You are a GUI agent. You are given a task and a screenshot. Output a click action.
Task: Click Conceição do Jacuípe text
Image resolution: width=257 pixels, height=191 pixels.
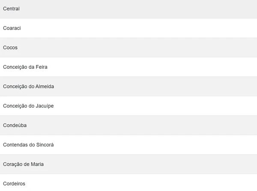pyautogui.click(x=28, y=106)
